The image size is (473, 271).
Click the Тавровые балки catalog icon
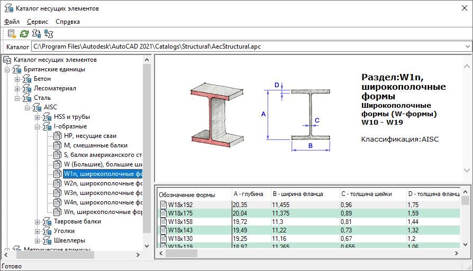click(x=47, y=222)
